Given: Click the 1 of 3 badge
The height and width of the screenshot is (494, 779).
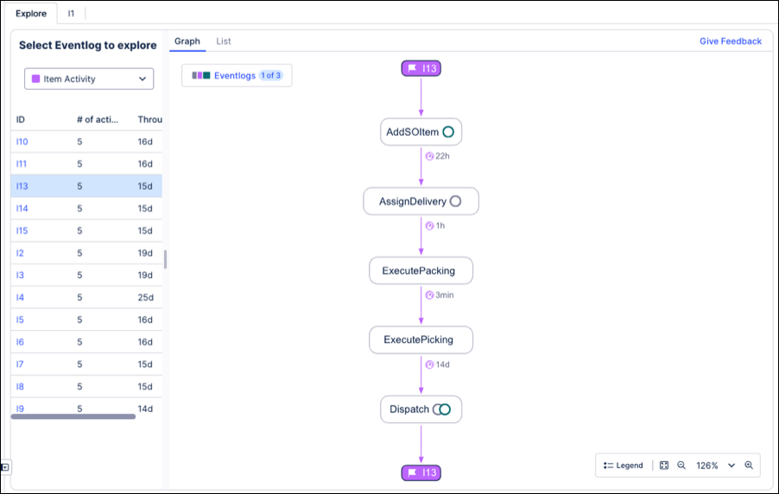Looking at the screenshot, I should tap(271, 75).
